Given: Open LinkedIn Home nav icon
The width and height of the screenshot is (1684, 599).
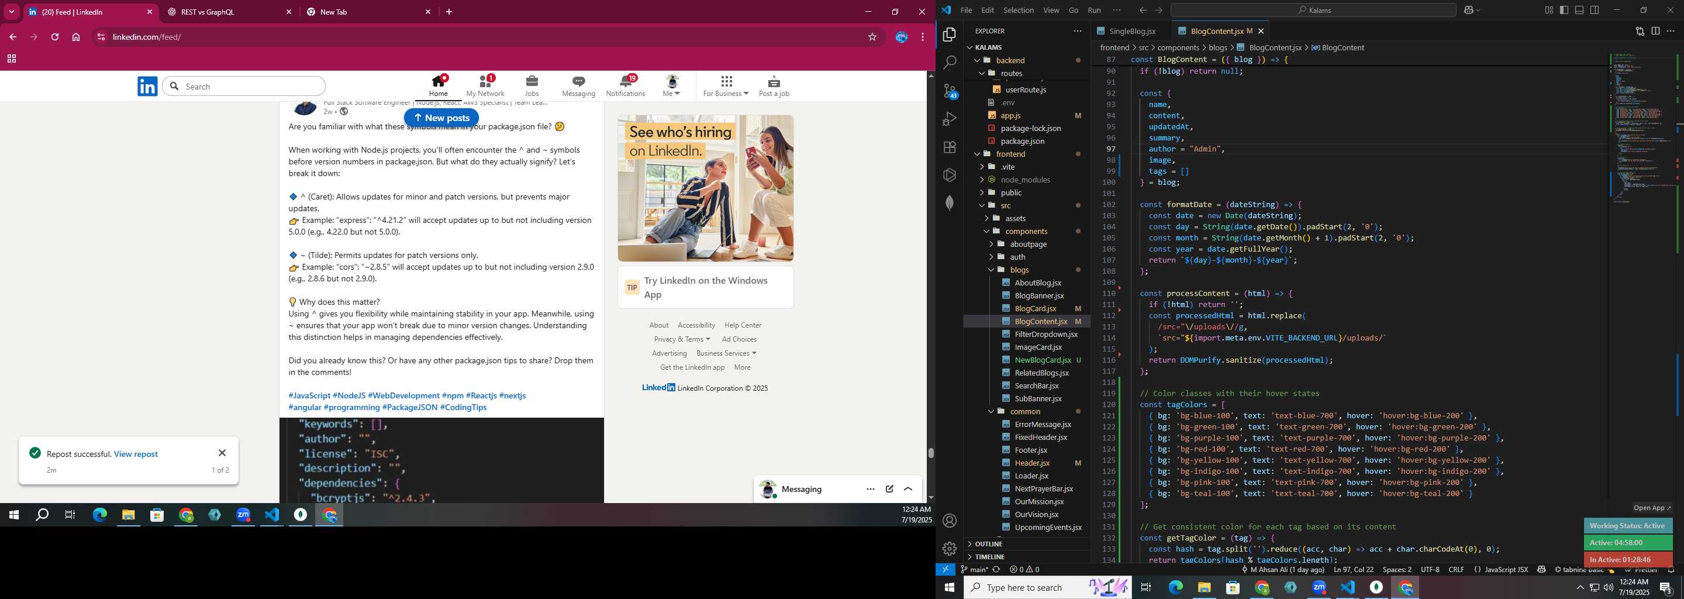Looking at the screenshot, I should point(438,85).
